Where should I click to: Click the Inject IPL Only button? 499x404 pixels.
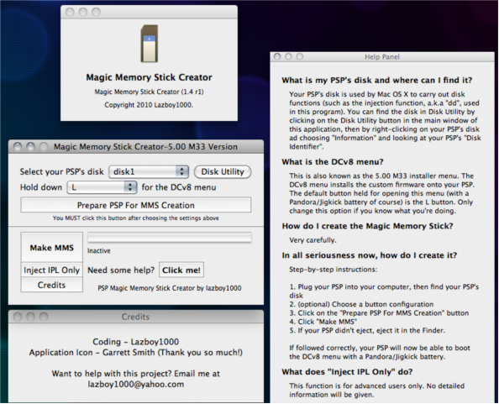click(52, 270)
